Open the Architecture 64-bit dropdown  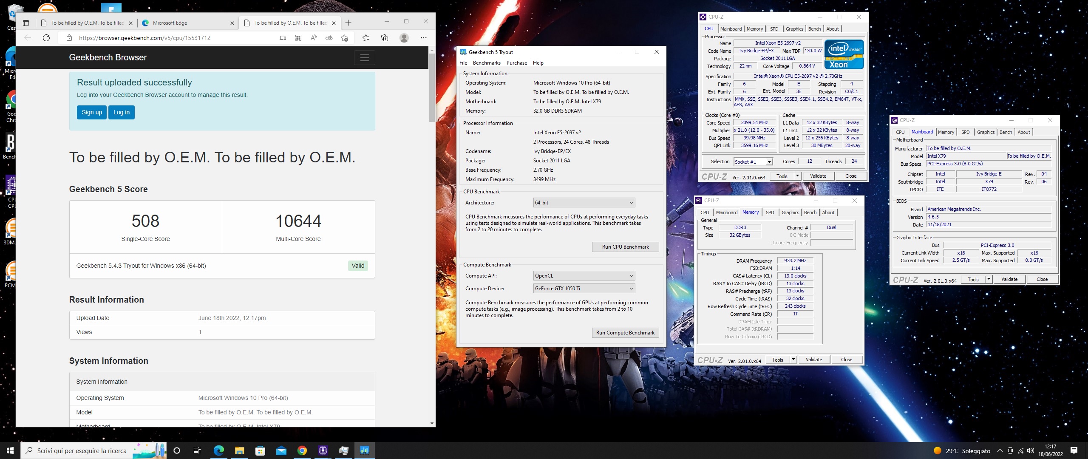tap(584, 203)
